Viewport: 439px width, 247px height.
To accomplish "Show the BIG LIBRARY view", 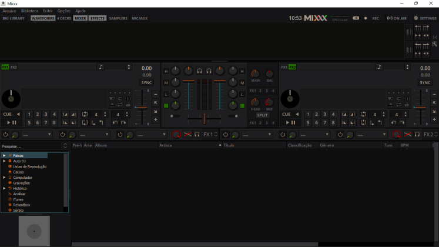I will coord(14,18).
